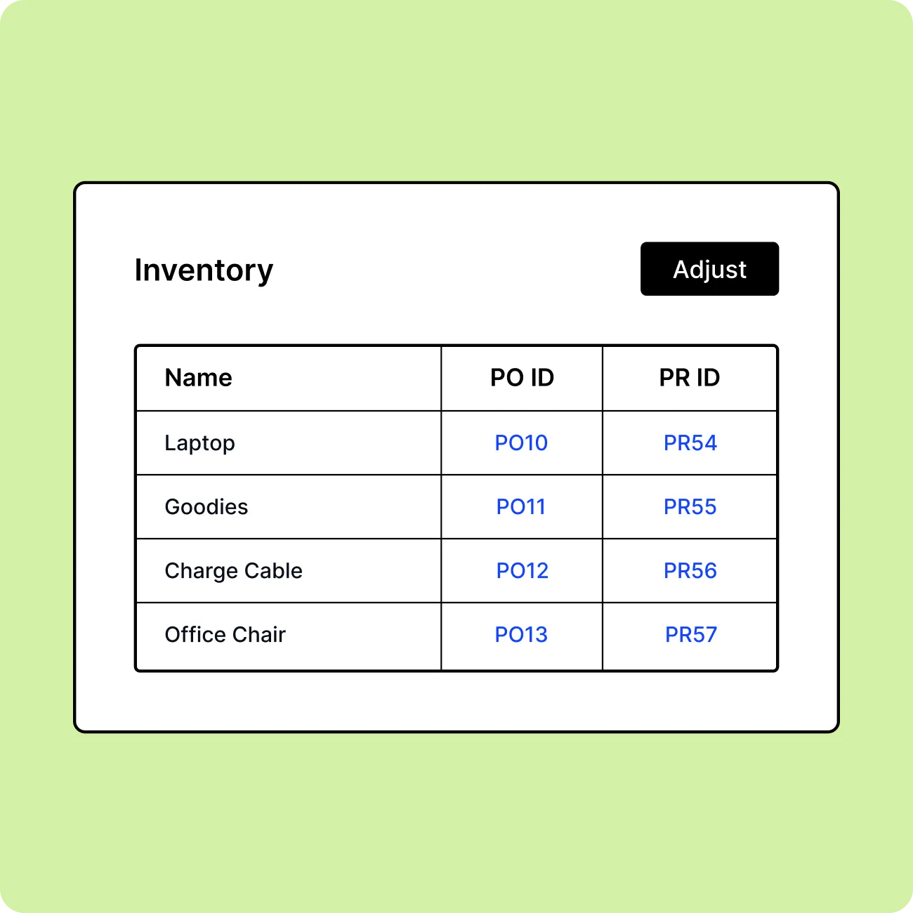Select the Laptop row name
This screenshot has height=913, width=913.
coord(200,444)
